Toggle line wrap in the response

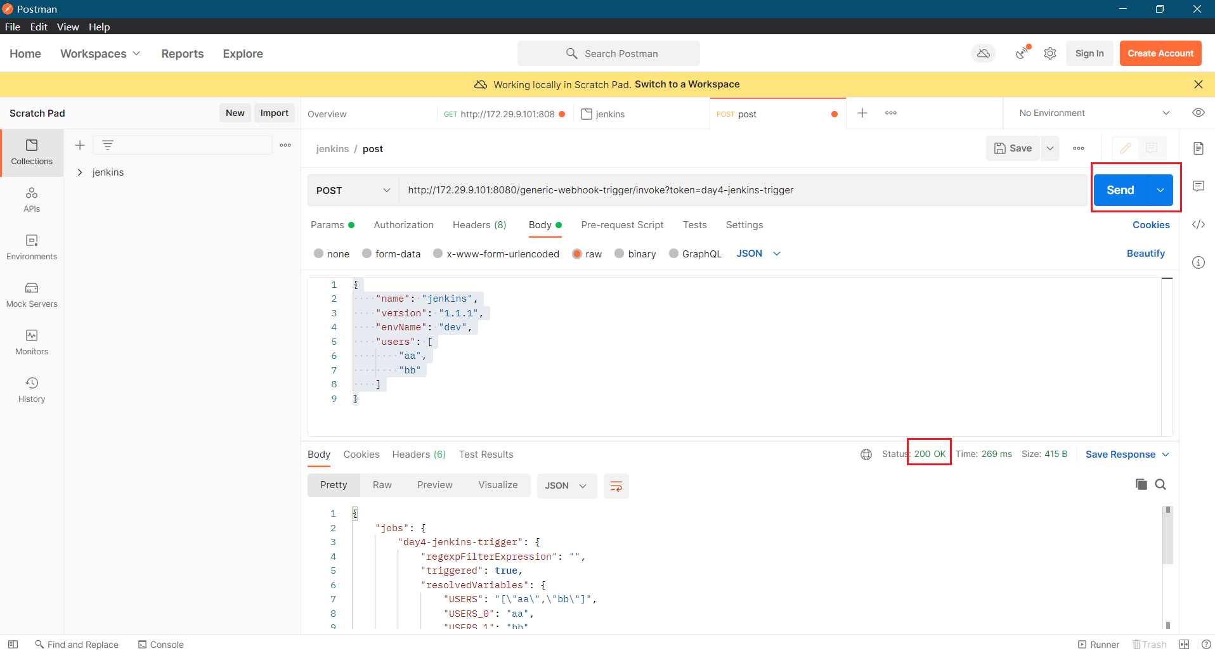click(x=616, y=486)
